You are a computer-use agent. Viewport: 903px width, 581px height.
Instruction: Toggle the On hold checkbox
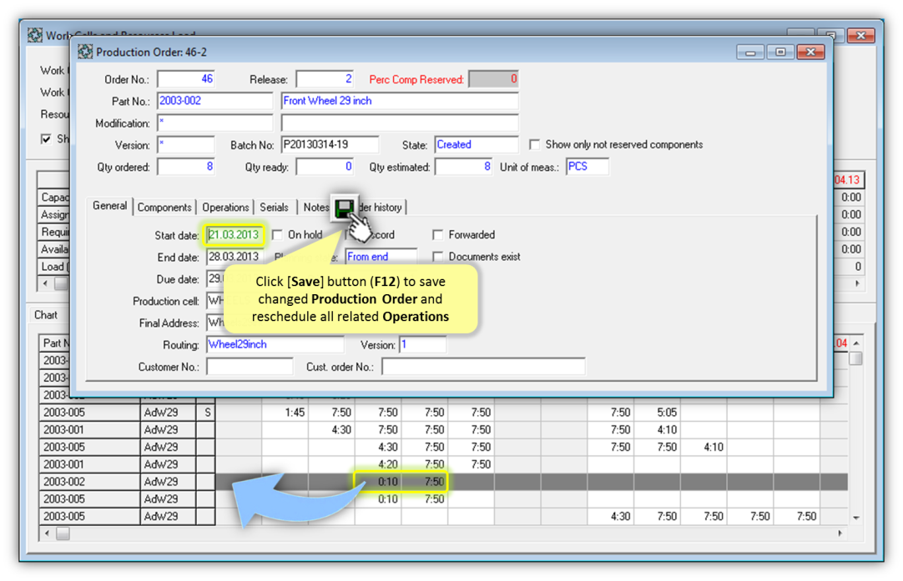(x=278, y=235)
